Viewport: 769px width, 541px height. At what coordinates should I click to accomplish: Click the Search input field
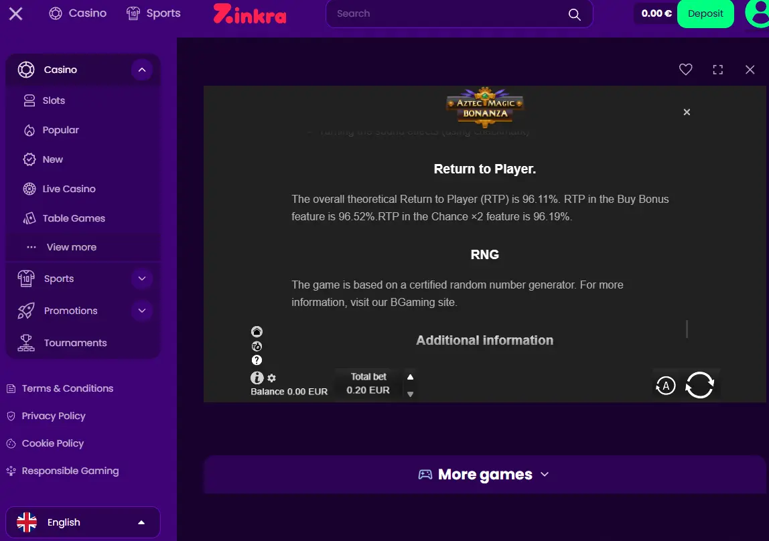(x=459, y=13)
